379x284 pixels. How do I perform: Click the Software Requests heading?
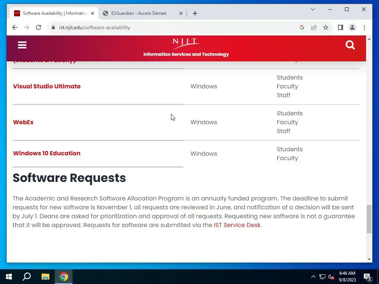point(69,178)
